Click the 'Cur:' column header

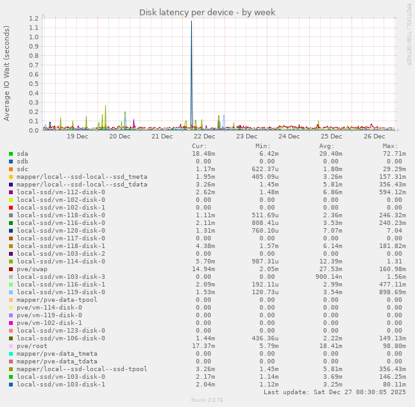[x=199, y=146]
